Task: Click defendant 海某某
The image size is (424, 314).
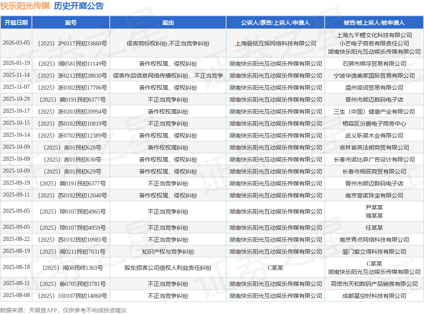Action: pyautogui.click(x=374, y=216)
